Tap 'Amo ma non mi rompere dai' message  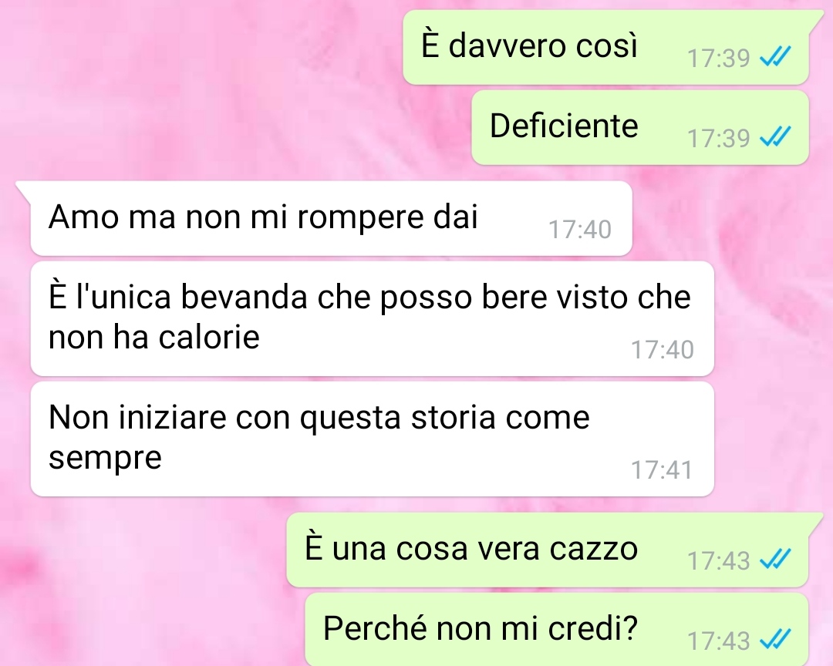[x=332, y=218]
